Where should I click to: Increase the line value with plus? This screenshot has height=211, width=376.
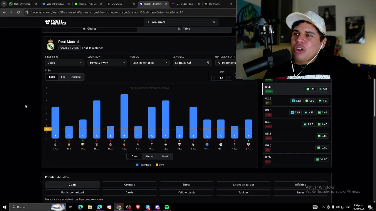click(229, 78)
